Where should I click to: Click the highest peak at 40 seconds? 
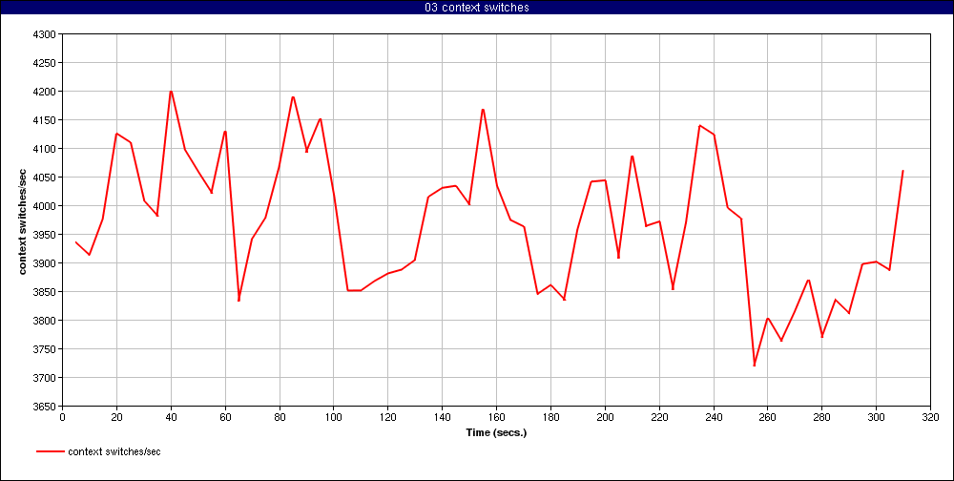[171, 92]
